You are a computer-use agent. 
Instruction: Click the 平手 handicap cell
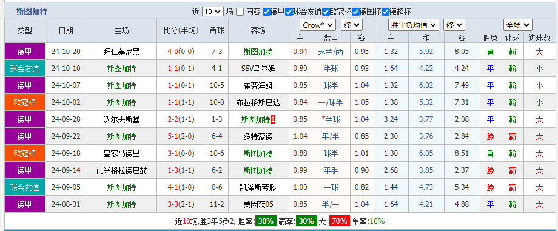(331, 170)
